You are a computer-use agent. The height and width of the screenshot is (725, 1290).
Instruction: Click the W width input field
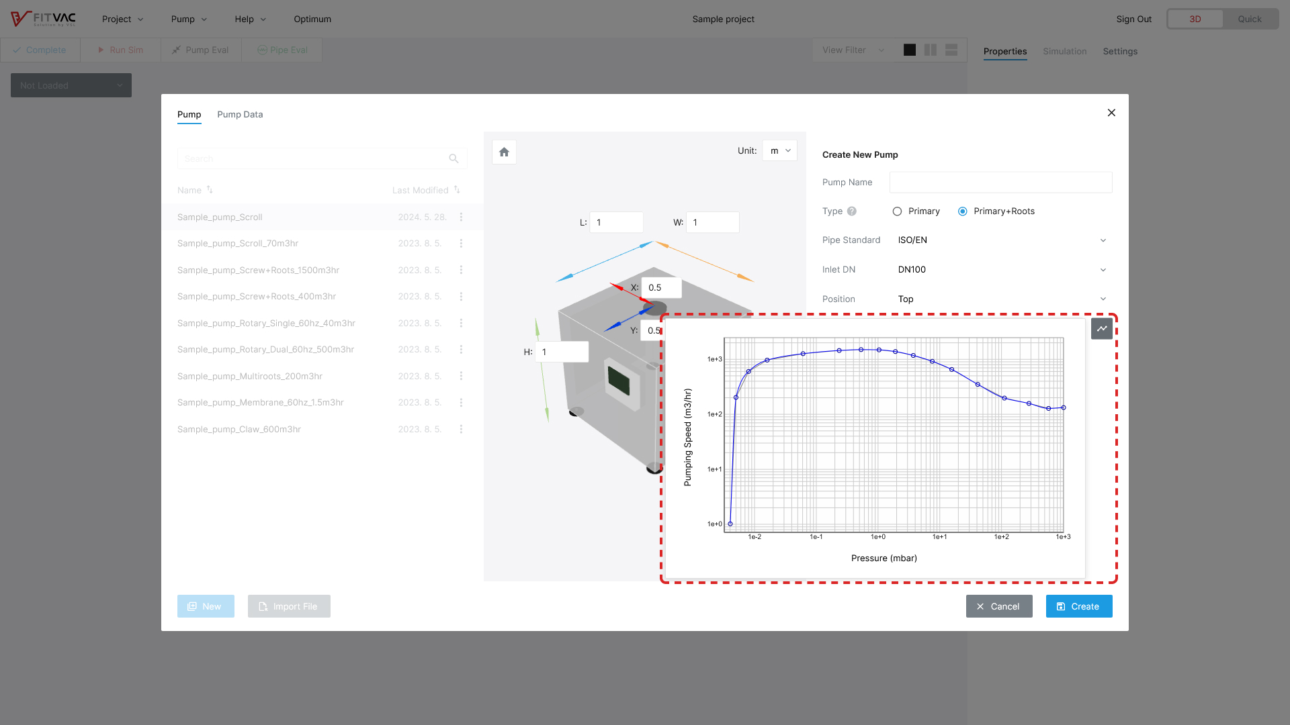click(713, 222)
